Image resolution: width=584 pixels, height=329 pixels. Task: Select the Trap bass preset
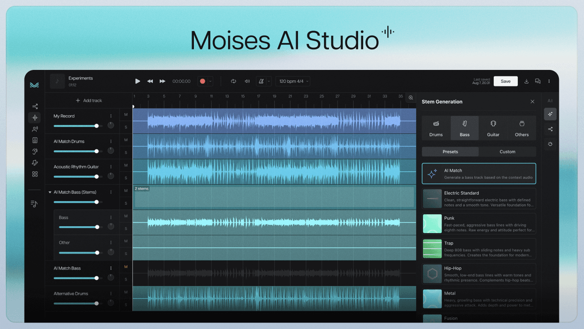pos(479,249)
